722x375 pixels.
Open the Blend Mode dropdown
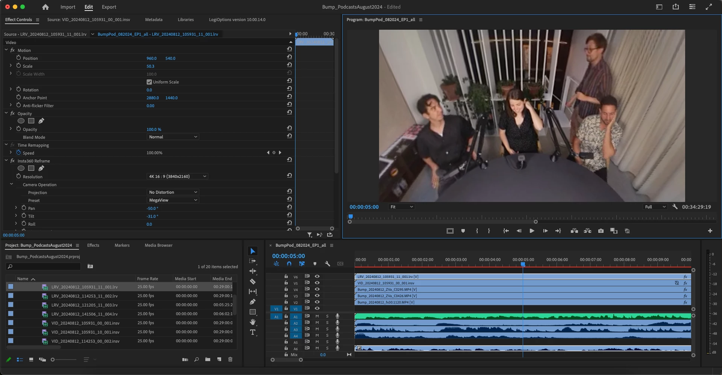173,137
